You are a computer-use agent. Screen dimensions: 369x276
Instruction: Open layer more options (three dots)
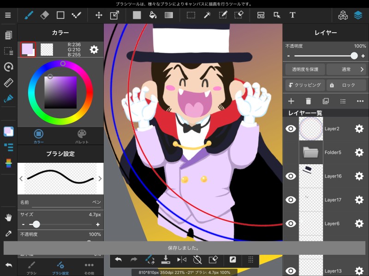(x=360, y=101)
